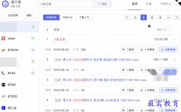
Task: Copy link for the 2019-06-25 result
Action: [x=168, y=49]
